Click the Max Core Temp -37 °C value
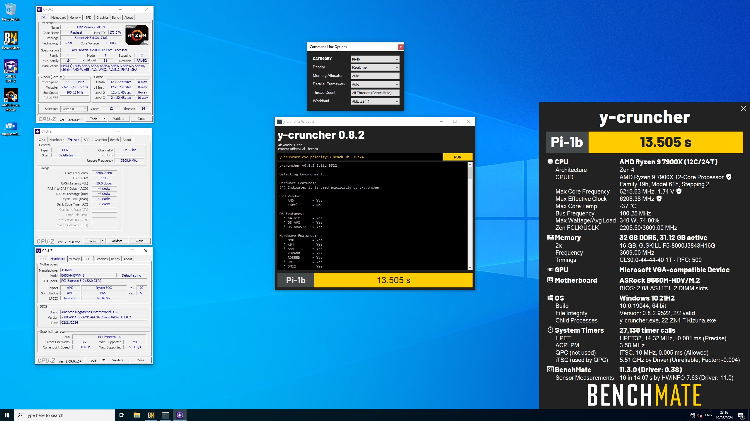750x421 pixels. (x=628, y=206)
